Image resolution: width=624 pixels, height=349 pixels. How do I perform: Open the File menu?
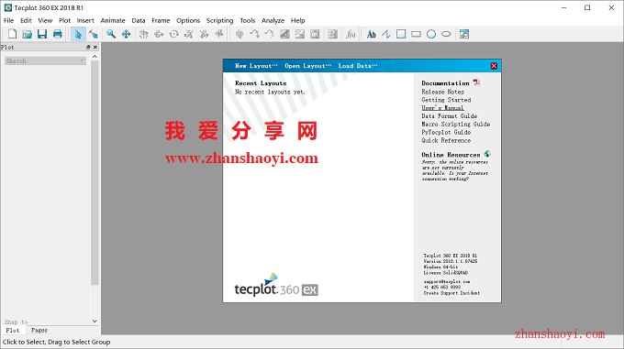[8, 21]
